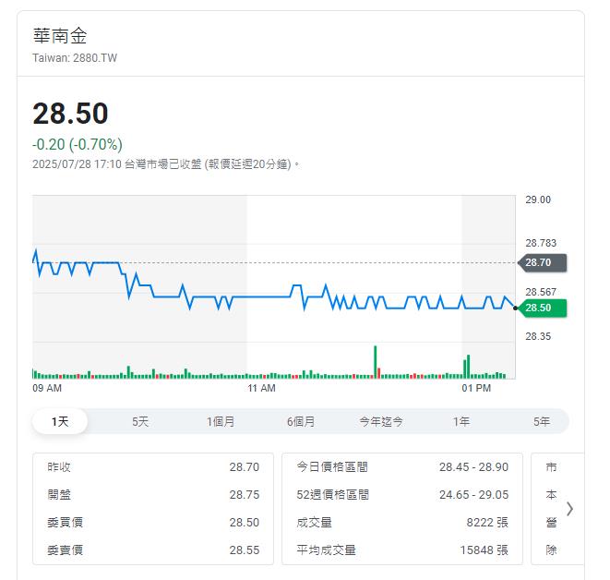
Task: Click the 52週價格區間 label
Action: click(333, 495)
